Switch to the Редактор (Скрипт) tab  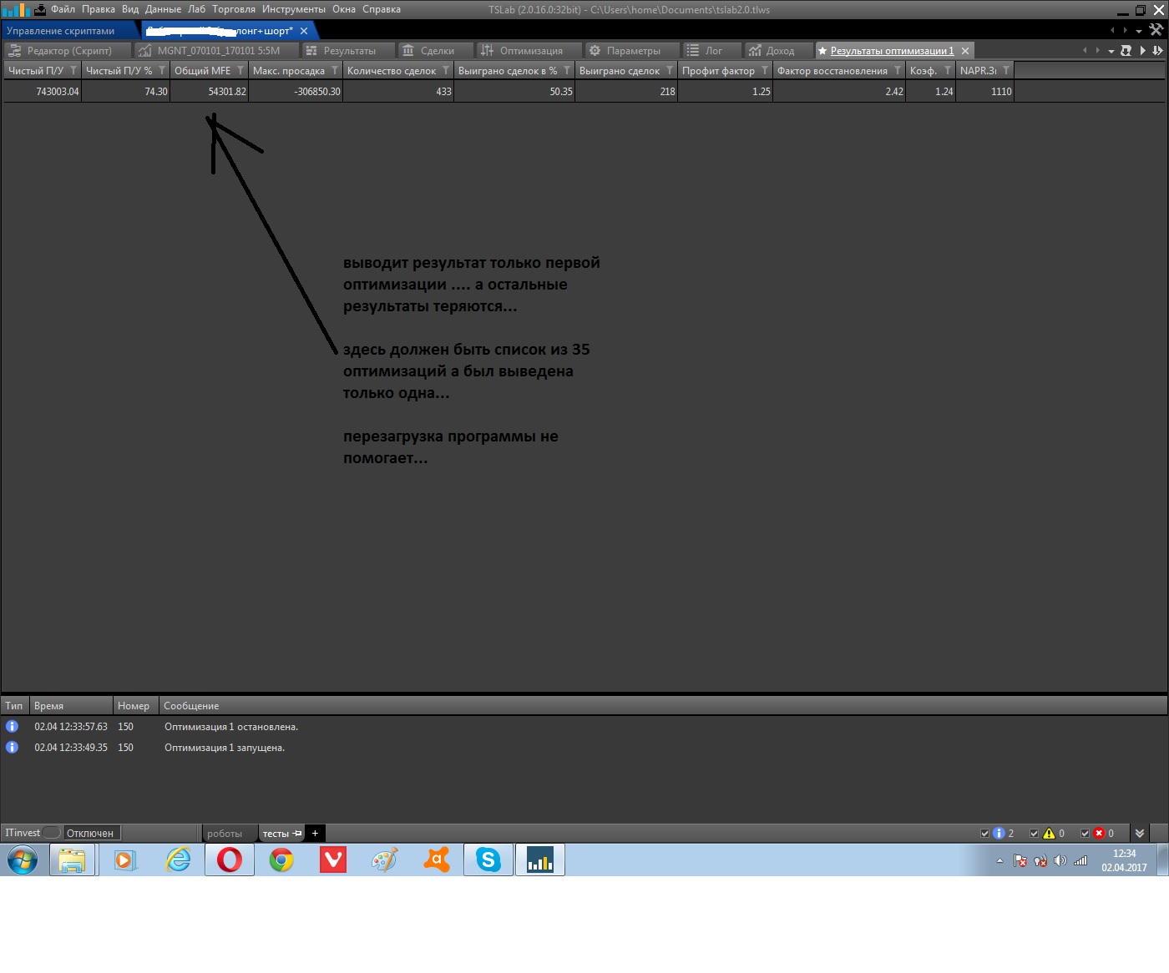point(67,51)
